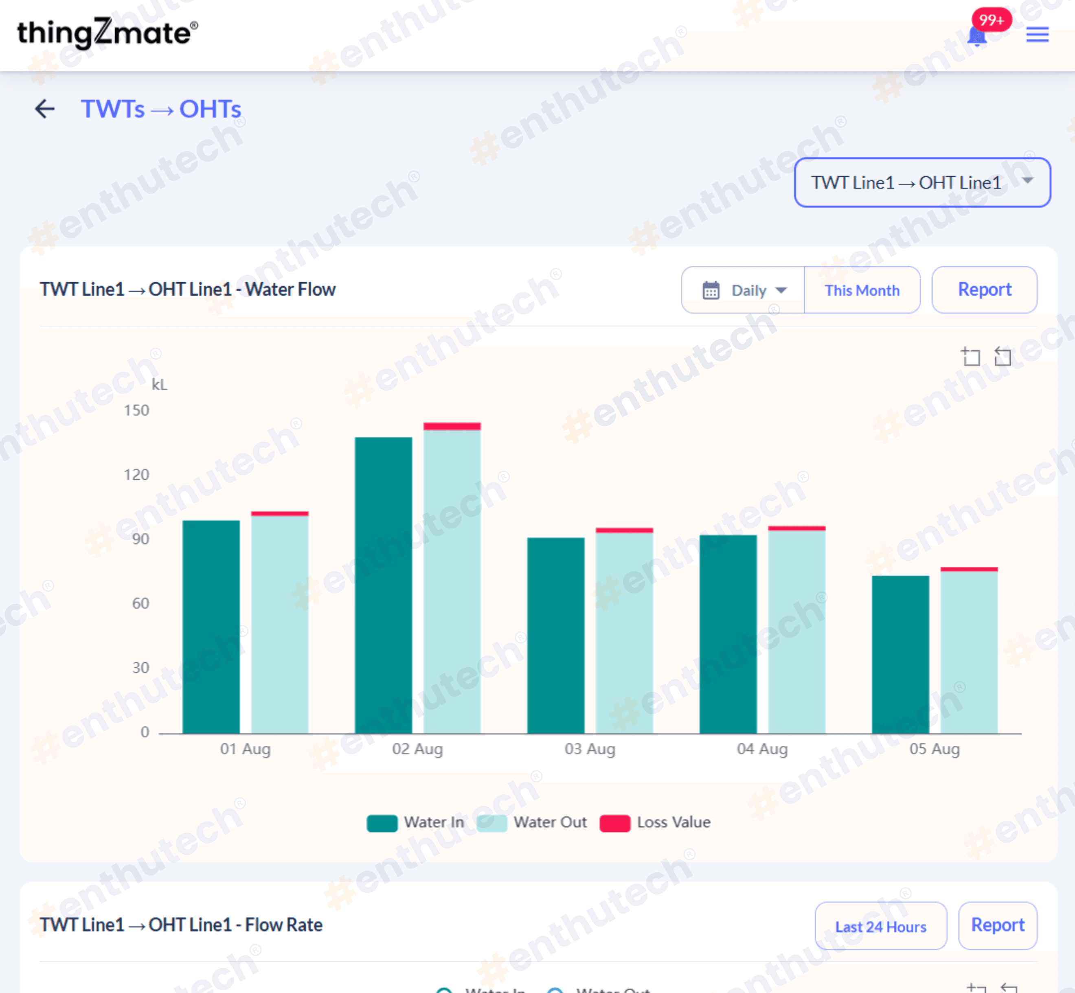Toggle the Water In legend series

coord(415,823)
